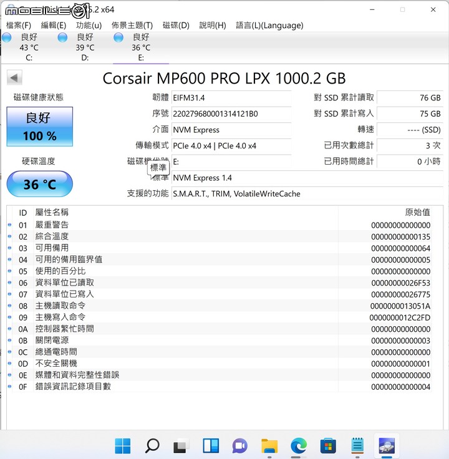449x459 pixels.
Task: Select attribute row 0F 錯誤資訊記錄項目數
Action: pyautogui.click(x=219, y=387)
